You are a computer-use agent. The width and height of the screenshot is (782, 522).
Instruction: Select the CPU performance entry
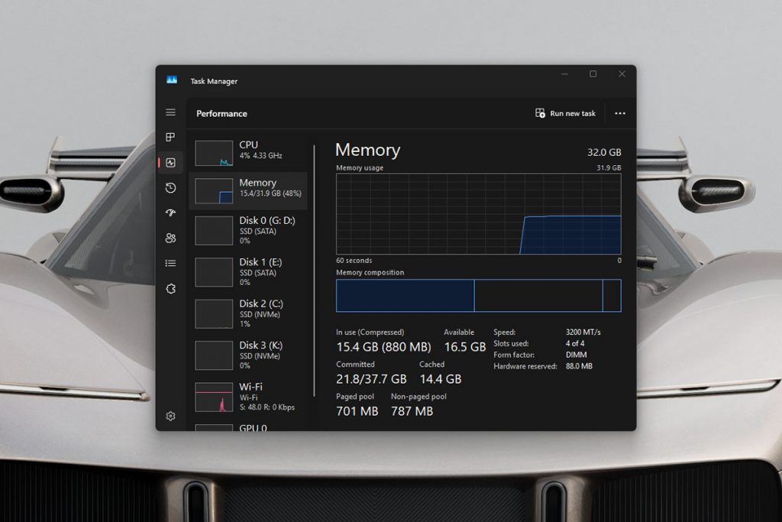coord(248,152)
